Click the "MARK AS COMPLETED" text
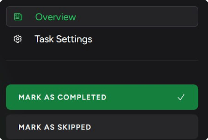 click(62, 97)
